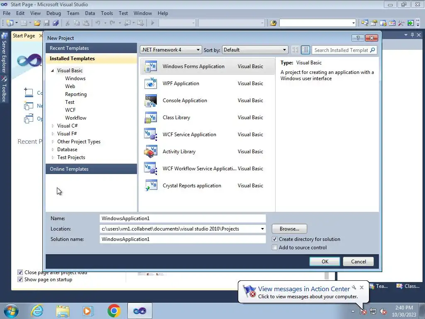The image size is (425, 319).
Task: Select the WCF category in tree
Action: pos(70,110)
